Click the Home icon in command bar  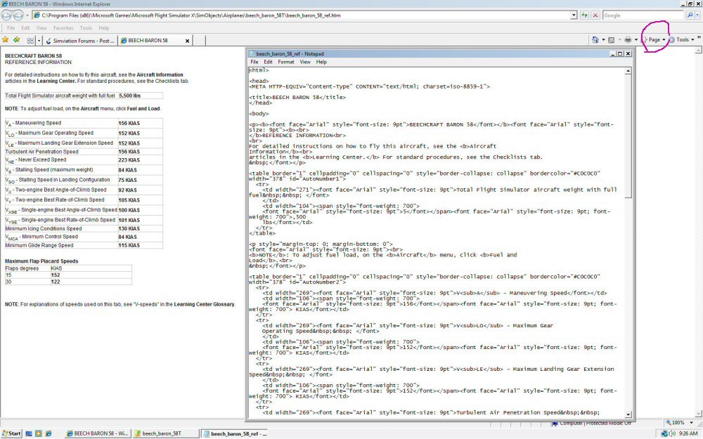pyautogui.click(x=595, y=40)
